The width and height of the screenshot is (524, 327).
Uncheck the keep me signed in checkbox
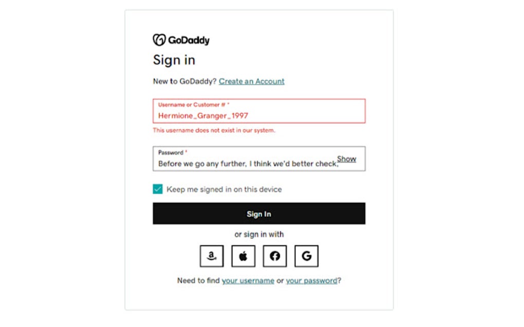[x=158, y=189]
